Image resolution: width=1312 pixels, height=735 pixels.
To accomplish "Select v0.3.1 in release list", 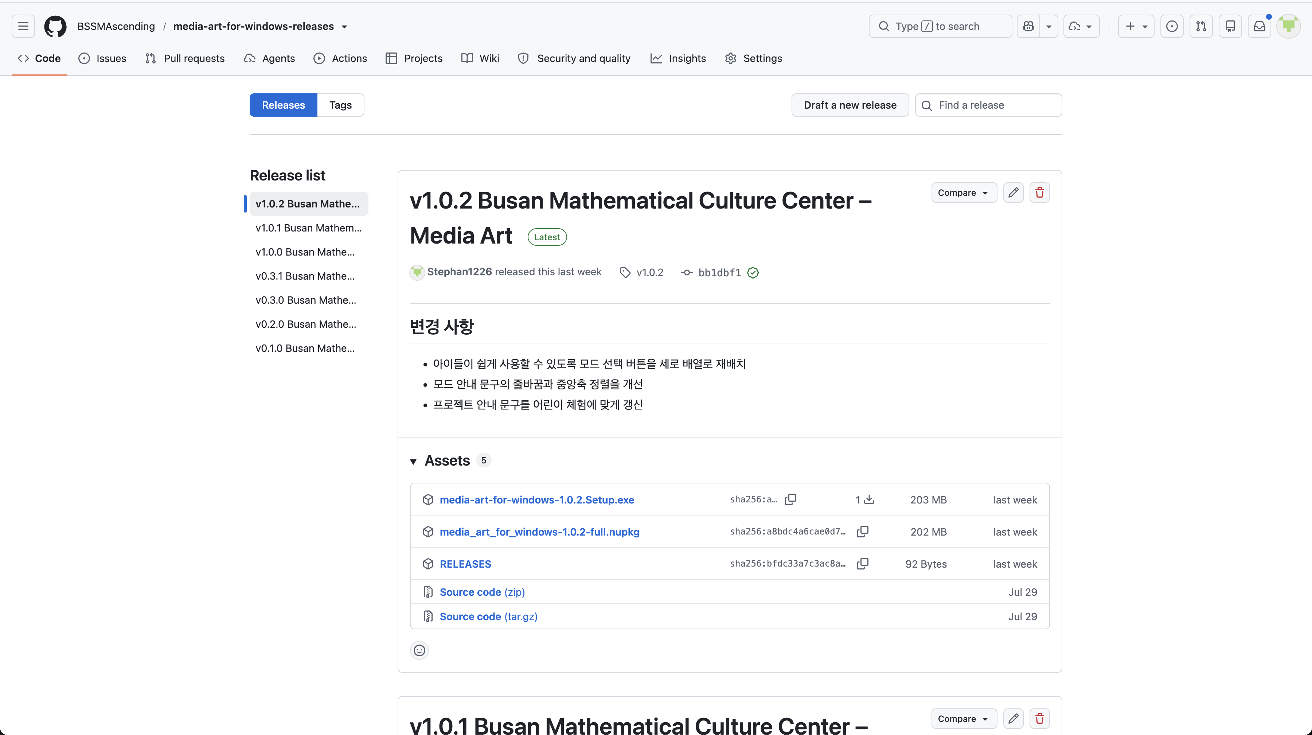I will click(x=309, y=276).
